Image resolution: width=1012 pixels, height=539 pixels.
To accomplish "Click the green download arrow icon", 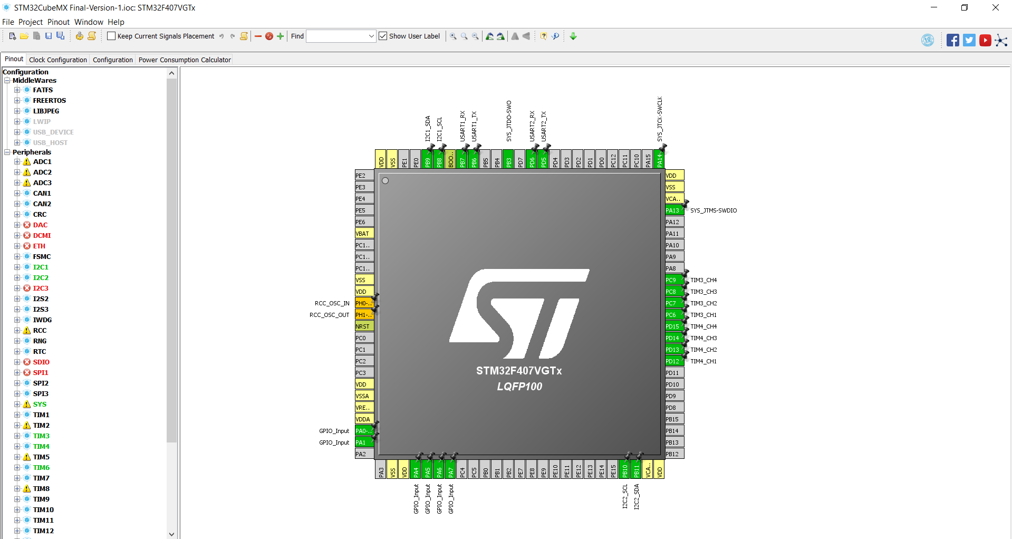I will pyautogui.click(x=573, y=36).
